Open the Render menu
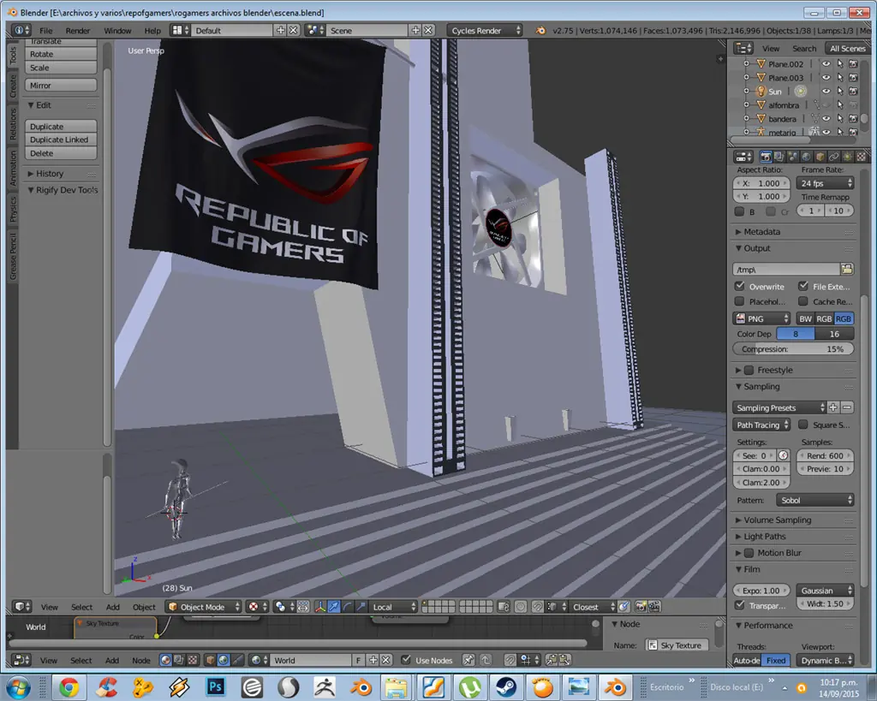 point(78,31)
